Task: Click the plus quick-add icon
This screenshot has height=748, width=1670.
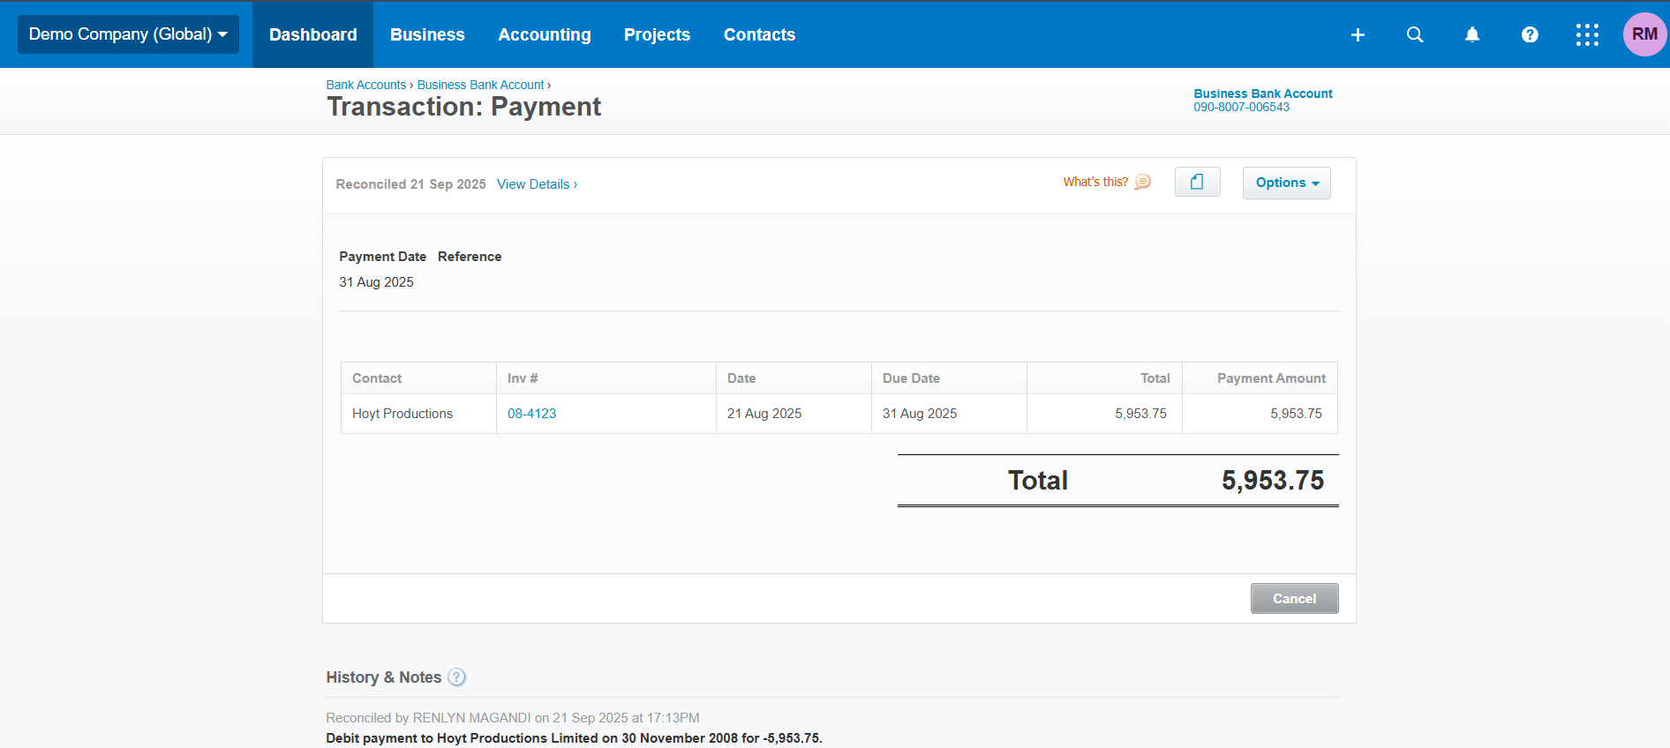Action: 1358,34
